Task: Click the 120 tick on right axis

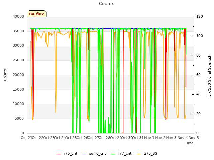Action: point(200,16)
